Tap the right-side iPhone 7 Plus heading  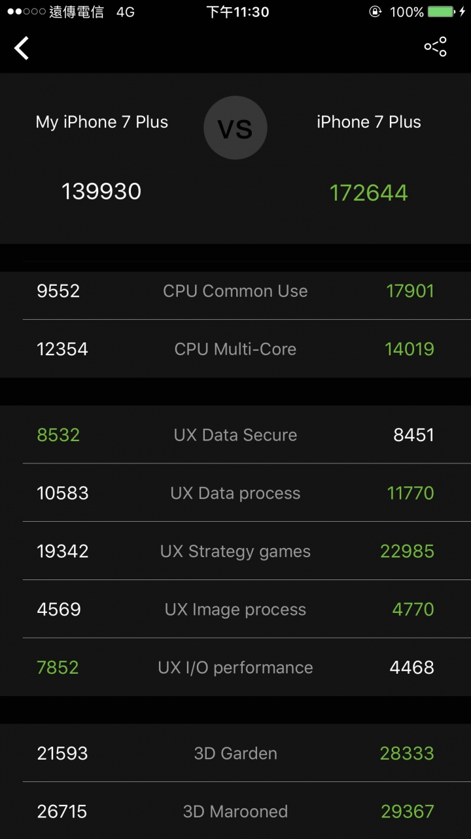(368, 122)
